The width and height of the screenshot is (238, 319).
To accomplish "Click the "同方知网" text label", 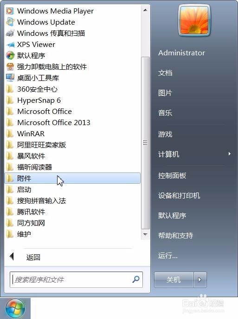I will pyautogui.click(x=31, y=223).
